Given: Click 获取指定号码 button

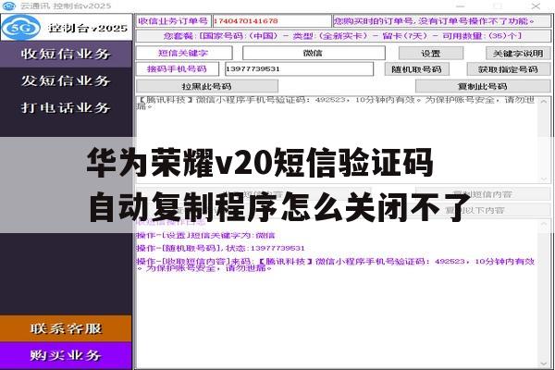Looking at the screenshot, I should coord(508,69).
